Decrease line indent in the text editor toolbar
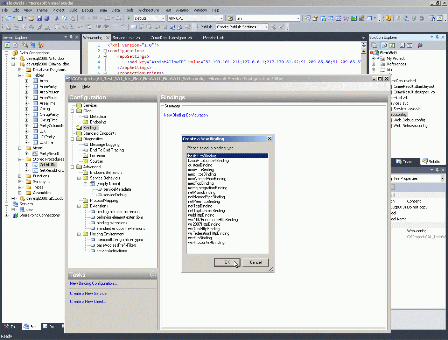The height and width of the screenshot is (340, 448). [98, 27]
